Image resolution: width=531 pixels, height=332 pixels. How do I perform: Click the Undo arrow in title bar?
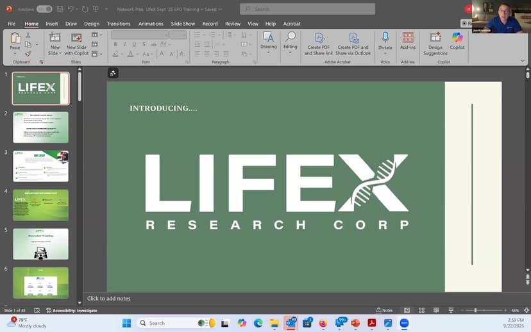click(70, 9)
